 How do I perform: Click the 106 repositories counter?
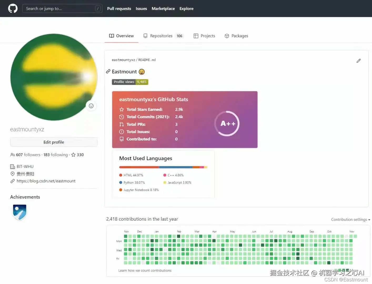(179, 36)
